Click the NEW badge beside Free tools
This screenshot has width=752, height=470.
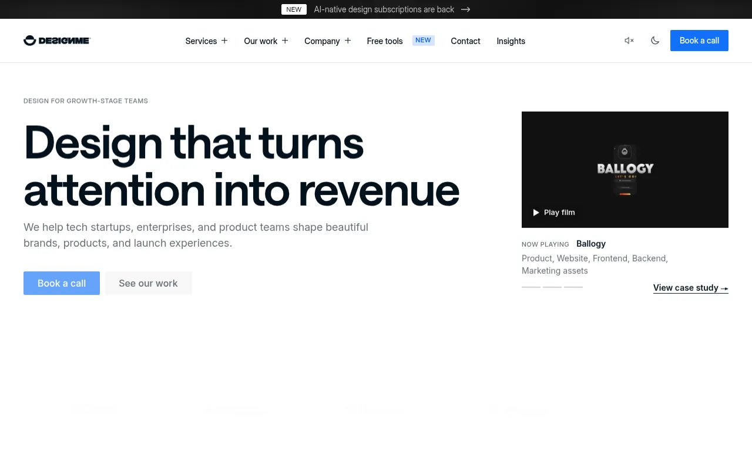click(423, 41)
